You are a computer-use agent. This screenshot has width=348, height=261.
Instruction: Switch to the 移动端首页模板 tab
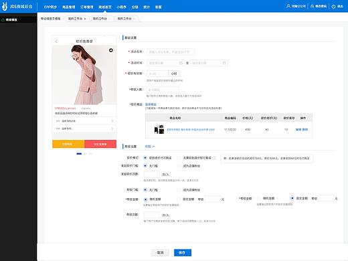pos(51,19)
